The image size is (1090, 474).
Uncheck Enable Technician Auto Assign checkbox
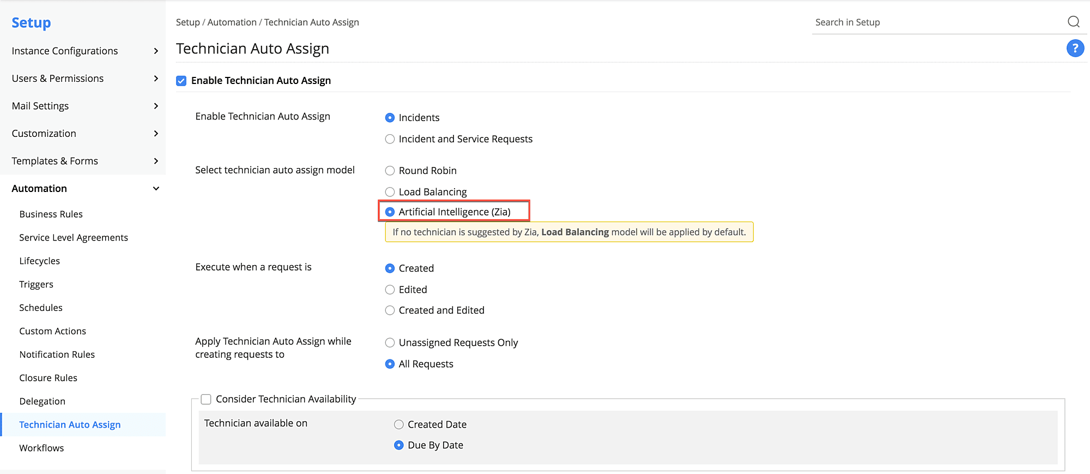[x=181, y=81]
